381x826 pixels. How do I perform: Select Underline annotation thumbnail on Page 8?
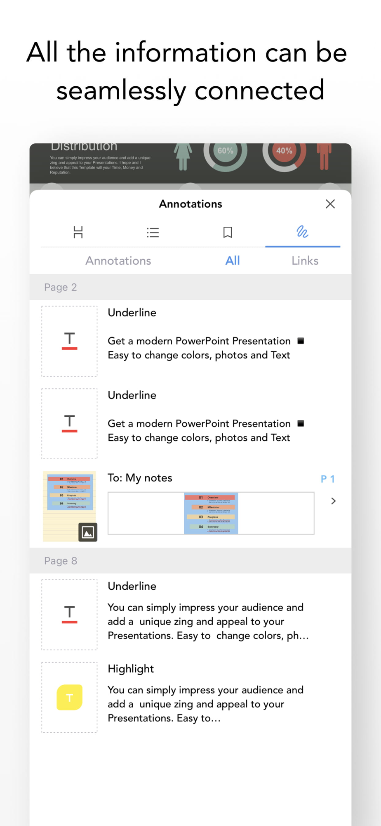pyautogui.click(x=69, y=615)
